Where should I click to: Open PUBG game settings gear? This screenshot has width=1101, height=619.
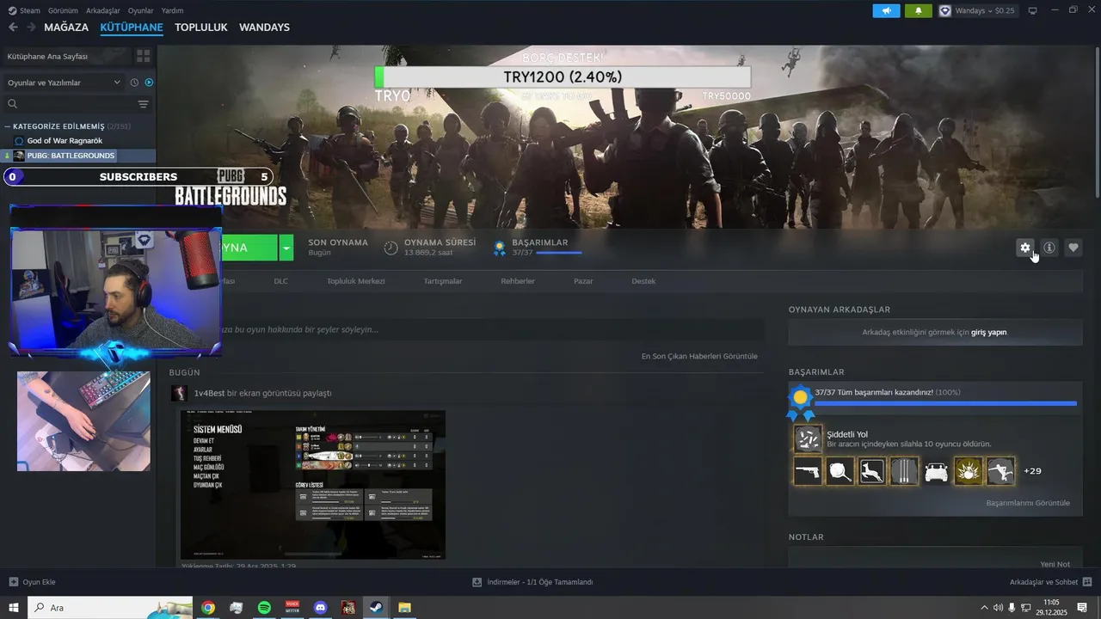click(x=1024, y=248)
